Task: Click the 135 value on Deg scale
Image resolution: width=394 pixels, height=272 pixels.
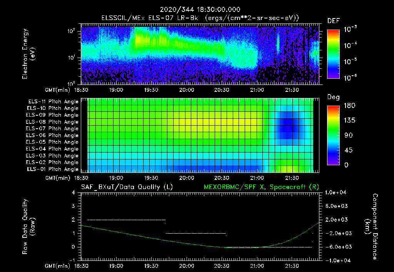Action: point(349,121)
